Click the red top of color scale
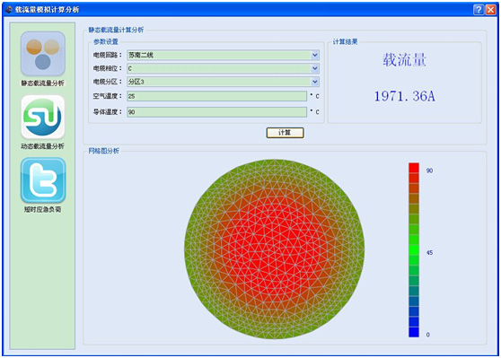Image resolution: width=501 pixels, height=358 pixels. (x=414, y=168)
